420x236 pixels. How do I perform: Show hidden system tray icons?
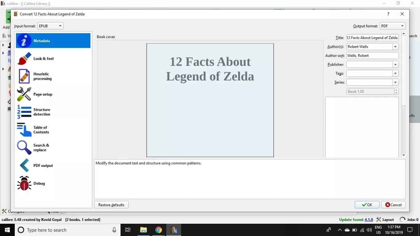[x=339, y=230]
